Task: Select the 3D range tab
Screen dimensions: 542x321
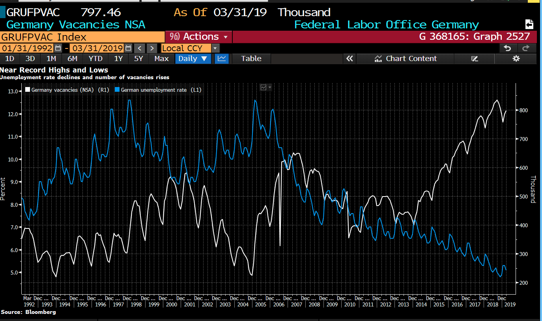Action: coord(30,59)
